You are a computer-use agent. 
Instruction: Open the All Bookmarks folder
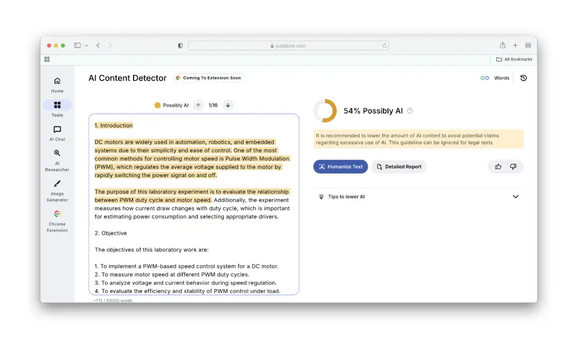(514, 59)
